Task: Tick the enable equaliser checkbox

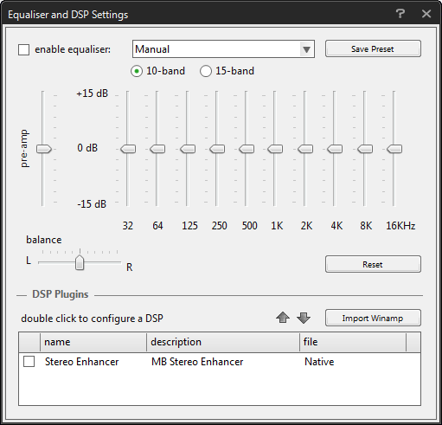Action: click(23, 49)
